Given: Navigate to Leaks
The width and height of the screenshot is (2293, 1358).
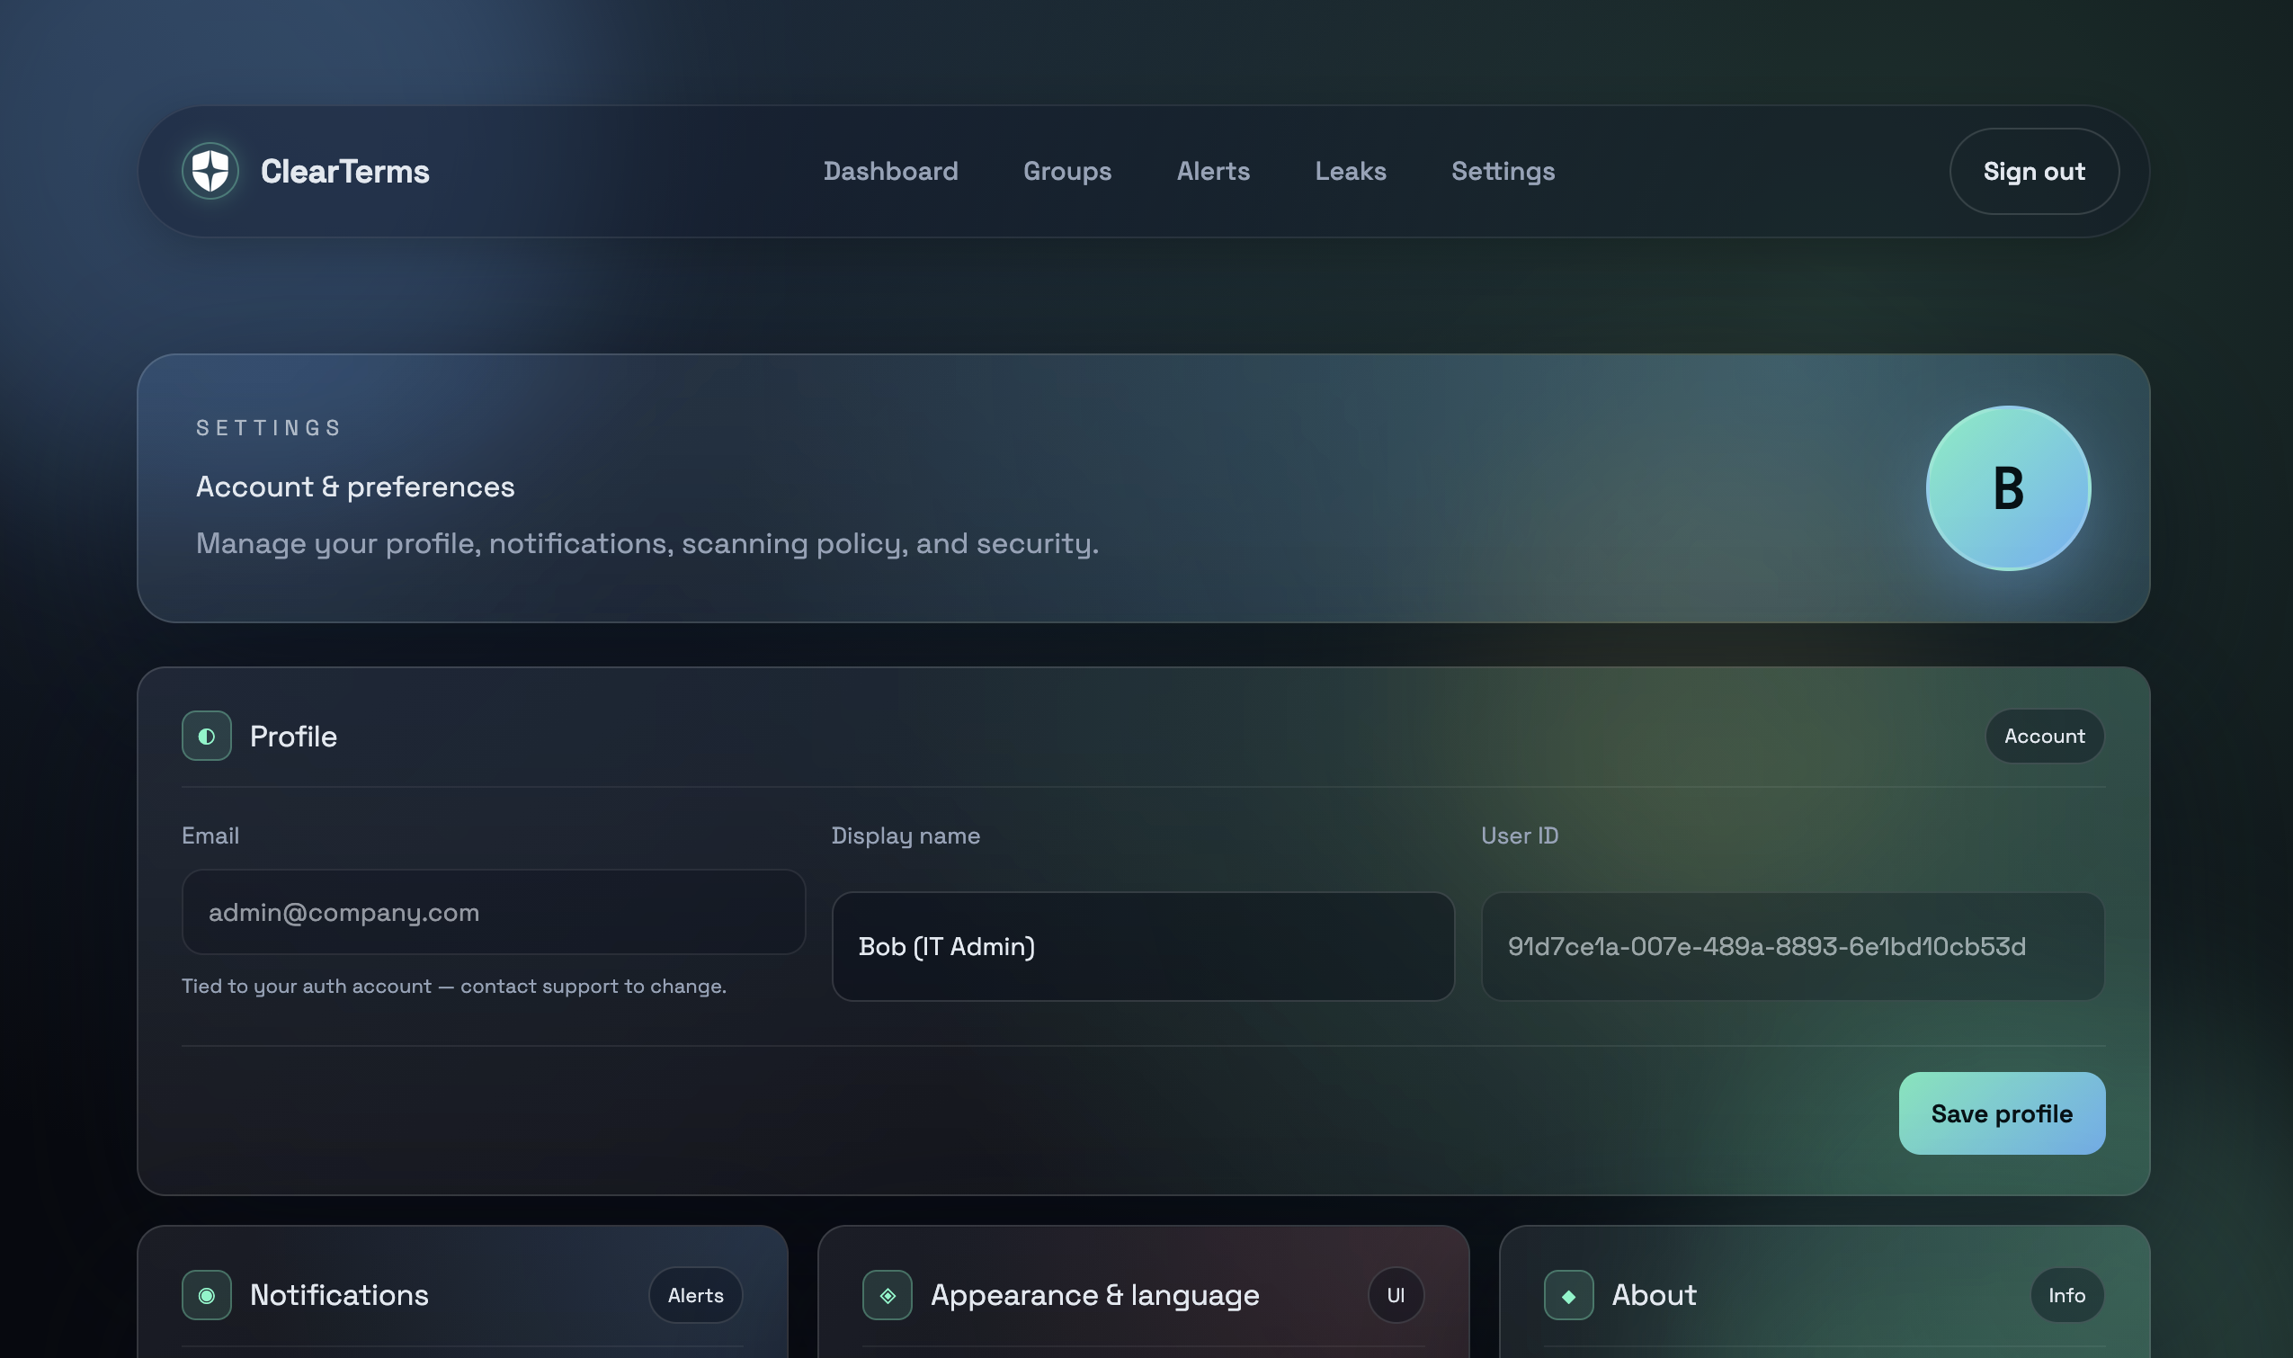Looking at the screenshot, I should tap(1351, 171).
